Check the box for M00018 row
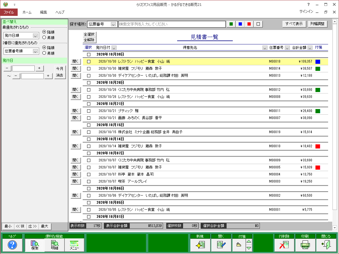This screenshot has height=254, width=339. tap(89, 61)
